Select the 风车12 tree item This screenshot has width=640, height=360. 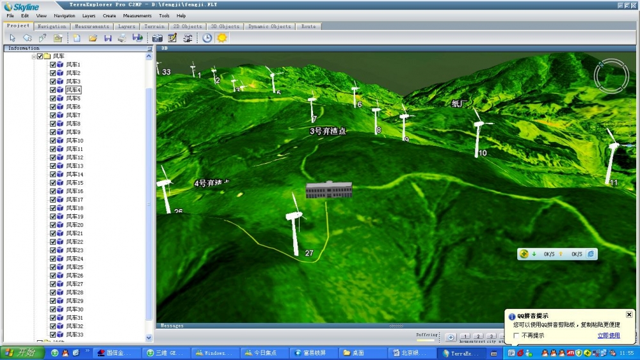(x=75, y=157)
